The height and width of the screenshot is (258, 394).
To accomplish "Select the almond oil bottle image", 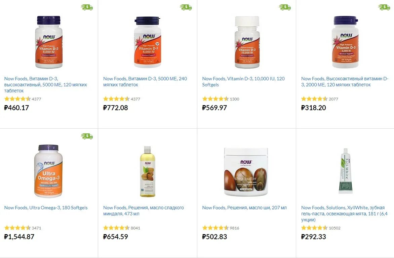I will [148, 171].
